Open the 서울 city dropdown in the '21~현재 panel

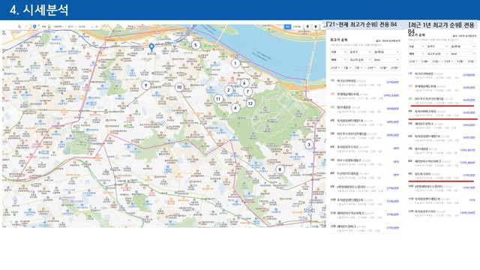tap(338, 52)
